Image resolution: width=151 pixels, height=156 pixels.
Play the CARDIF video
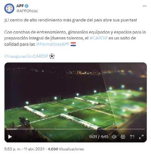(x=10, y=137)
